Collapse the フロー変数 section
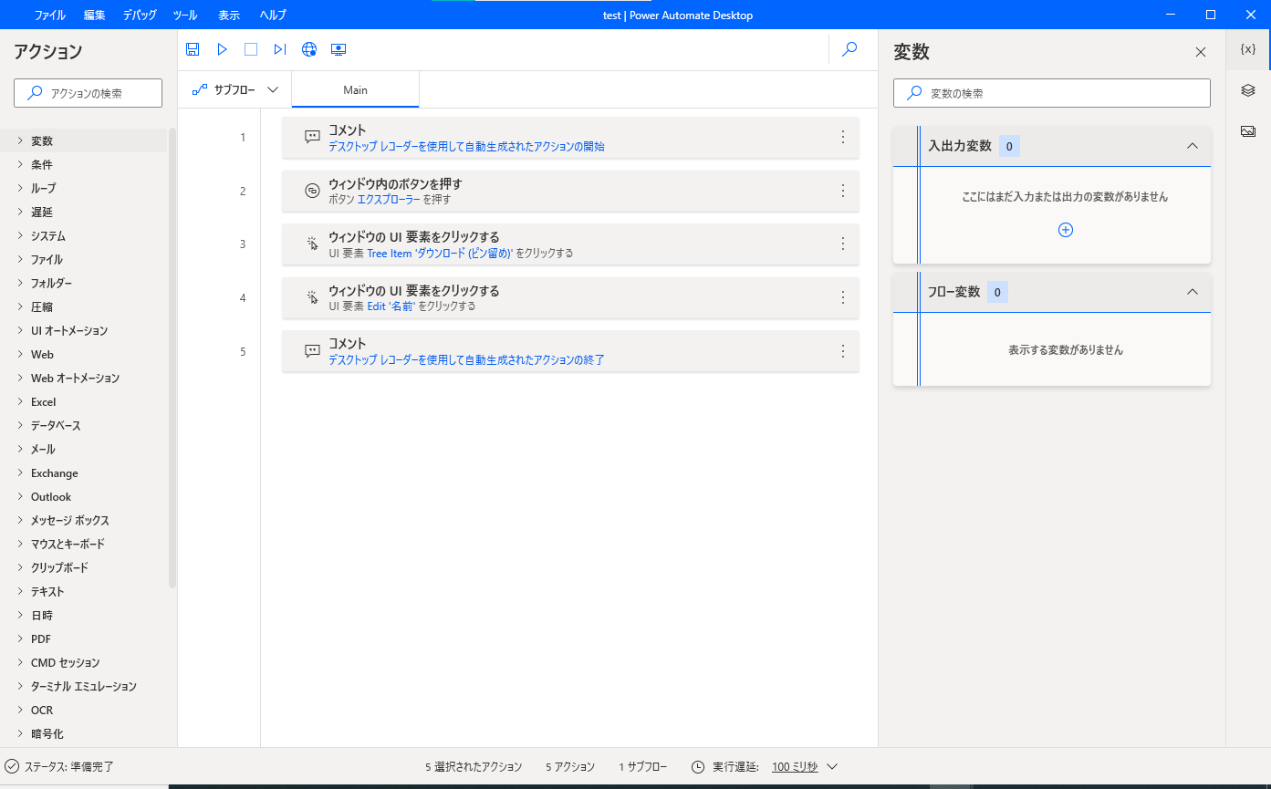This screenshot has width=1271, height=789. pos(1192,292)
